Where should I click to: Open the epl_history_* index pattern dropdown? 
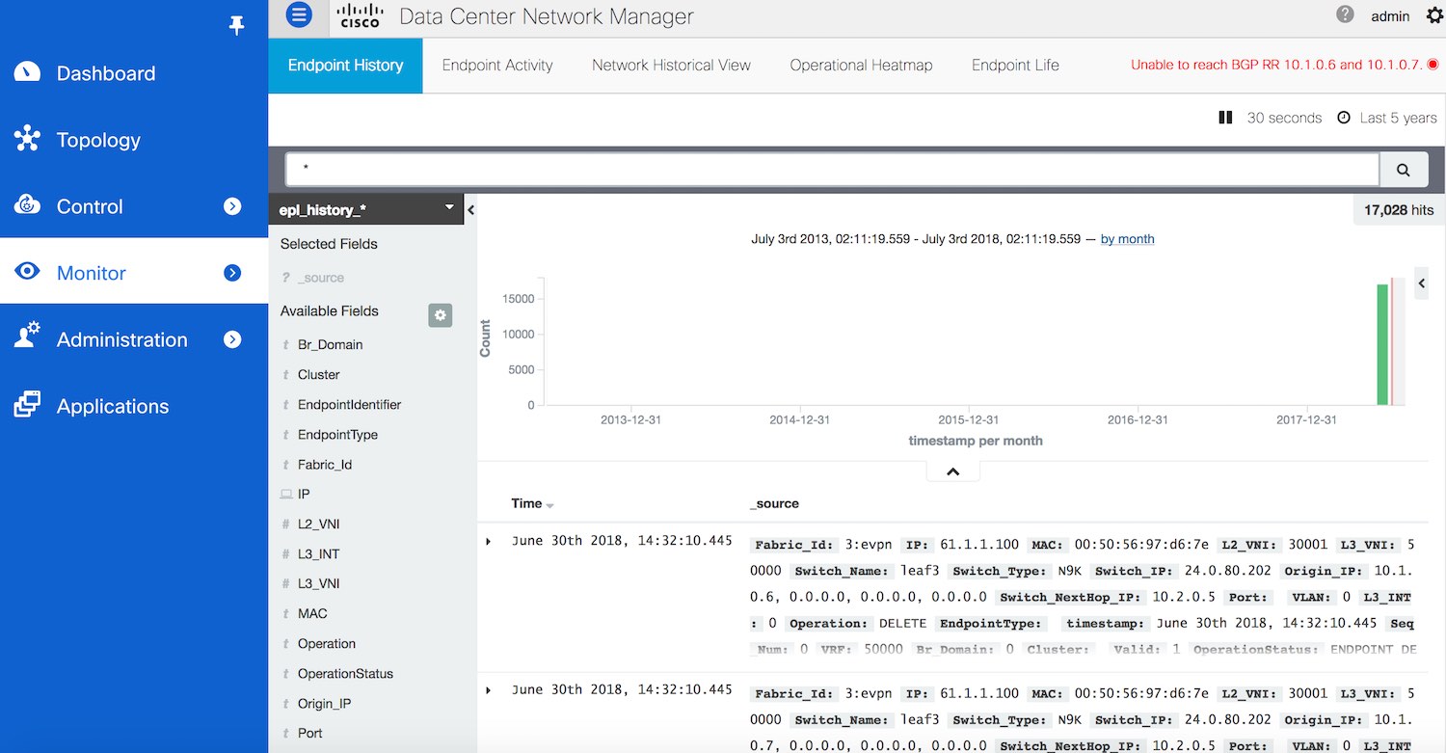(x=366, y=209)
